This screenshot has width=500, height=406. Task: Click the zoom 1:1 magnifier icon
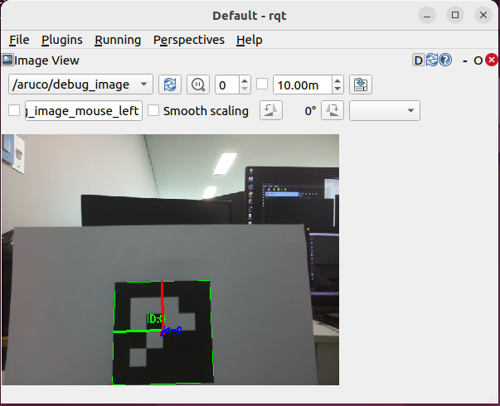coord(198,85)
